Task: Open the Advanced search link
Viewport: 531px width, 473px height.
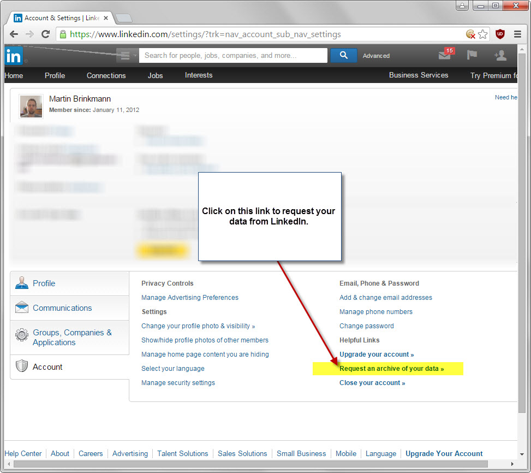Action: (376, 56)
